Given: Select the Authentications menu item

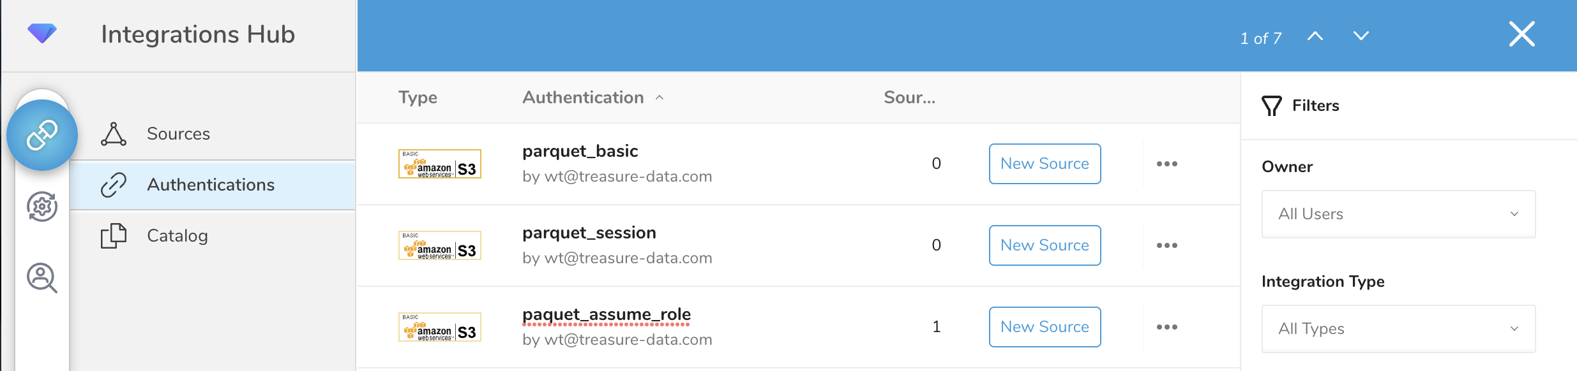Looking at the screenshot, I should (x=211, y=185).
